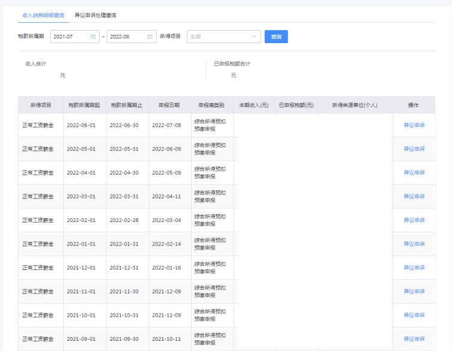This screenshot has width=454, height=351.
Task: Click the 申报日期 column header
Action: click(169, 105)
